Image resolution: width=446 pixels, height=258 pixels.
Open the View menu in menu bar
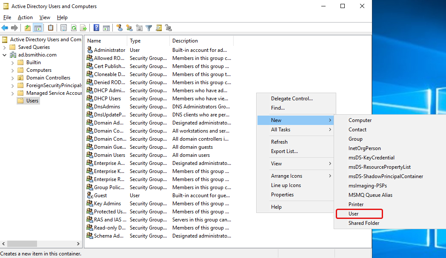point(45,17)
